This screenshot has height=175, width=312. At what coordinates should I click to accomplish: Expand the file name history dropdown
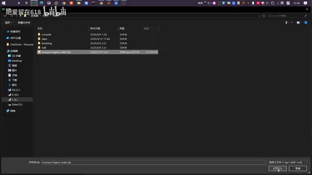tap(264, 162)
